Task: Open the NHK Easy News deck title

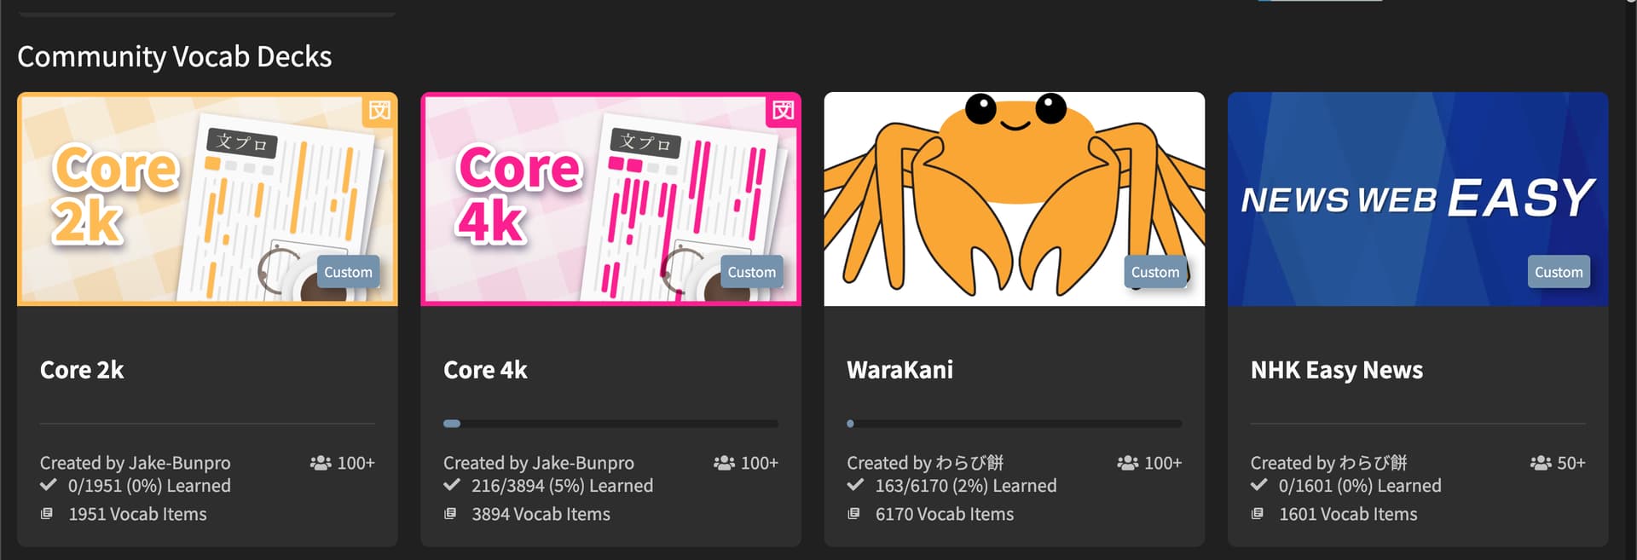Action: click(1336, 370)
